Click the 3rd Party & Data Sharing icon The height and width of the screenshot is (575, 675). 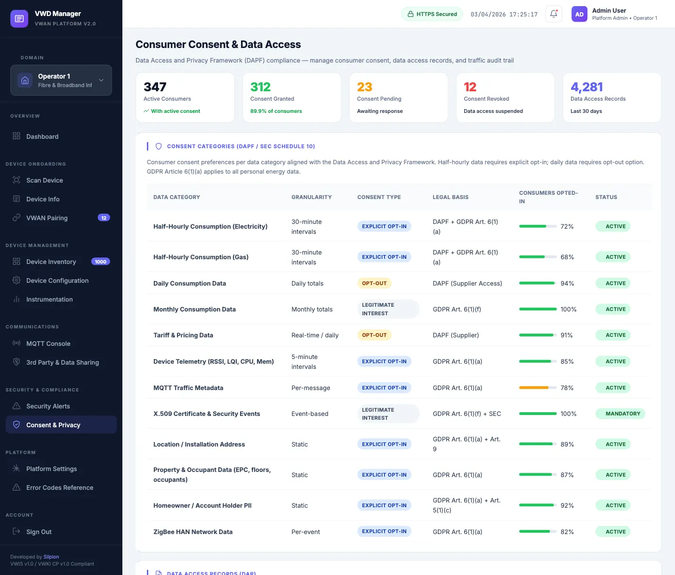coord(16,362)
